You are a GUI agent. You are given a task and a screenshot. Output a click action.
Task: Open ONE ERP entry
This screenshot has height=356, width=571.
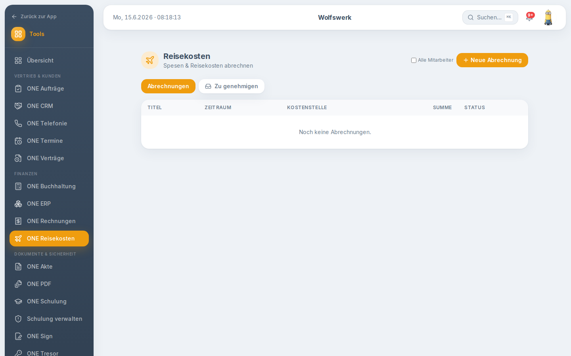[49, 204]
